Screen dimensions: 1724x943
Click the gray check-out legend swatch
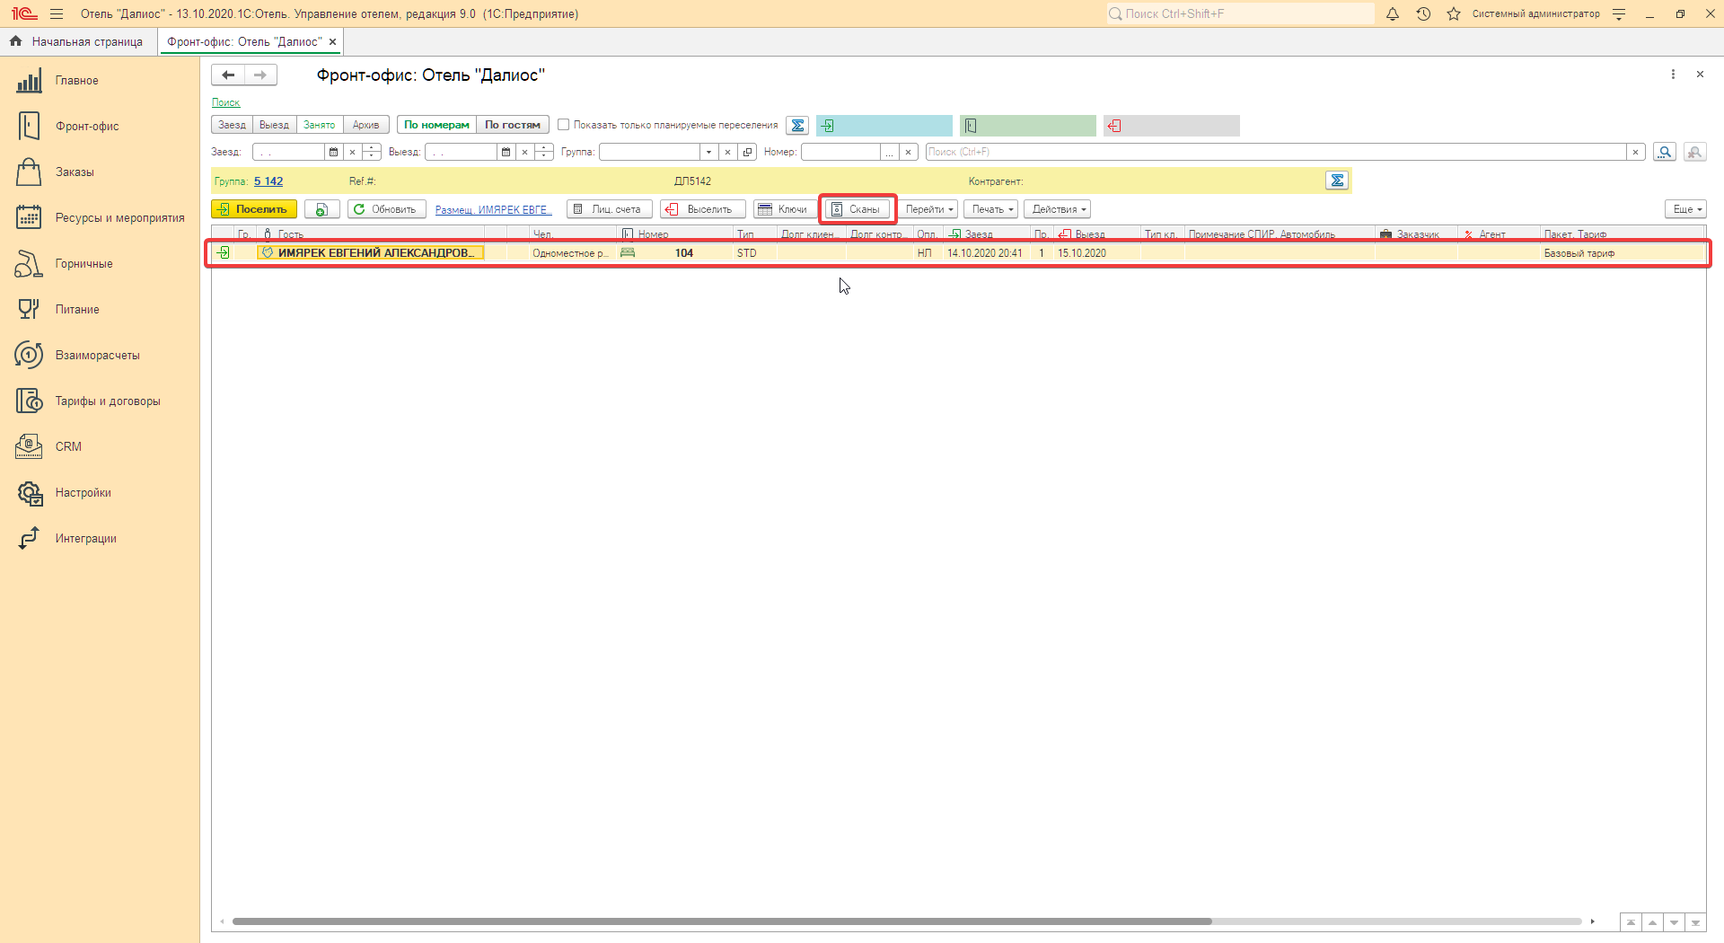coord(1172,126)
